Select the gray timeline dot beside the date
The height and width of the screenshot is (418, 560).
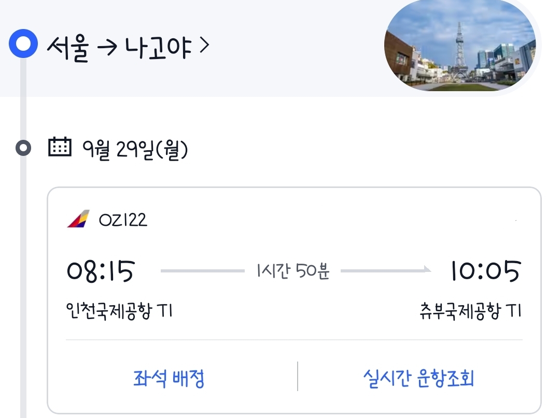[23, 148]
